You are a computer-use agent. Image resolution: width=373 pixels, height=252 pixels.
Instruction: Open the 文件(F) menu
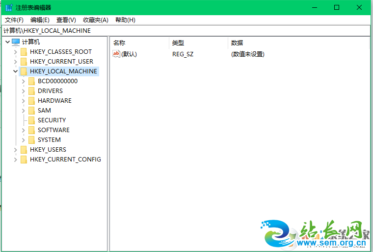pyautogui.click(x=14, y=20)
